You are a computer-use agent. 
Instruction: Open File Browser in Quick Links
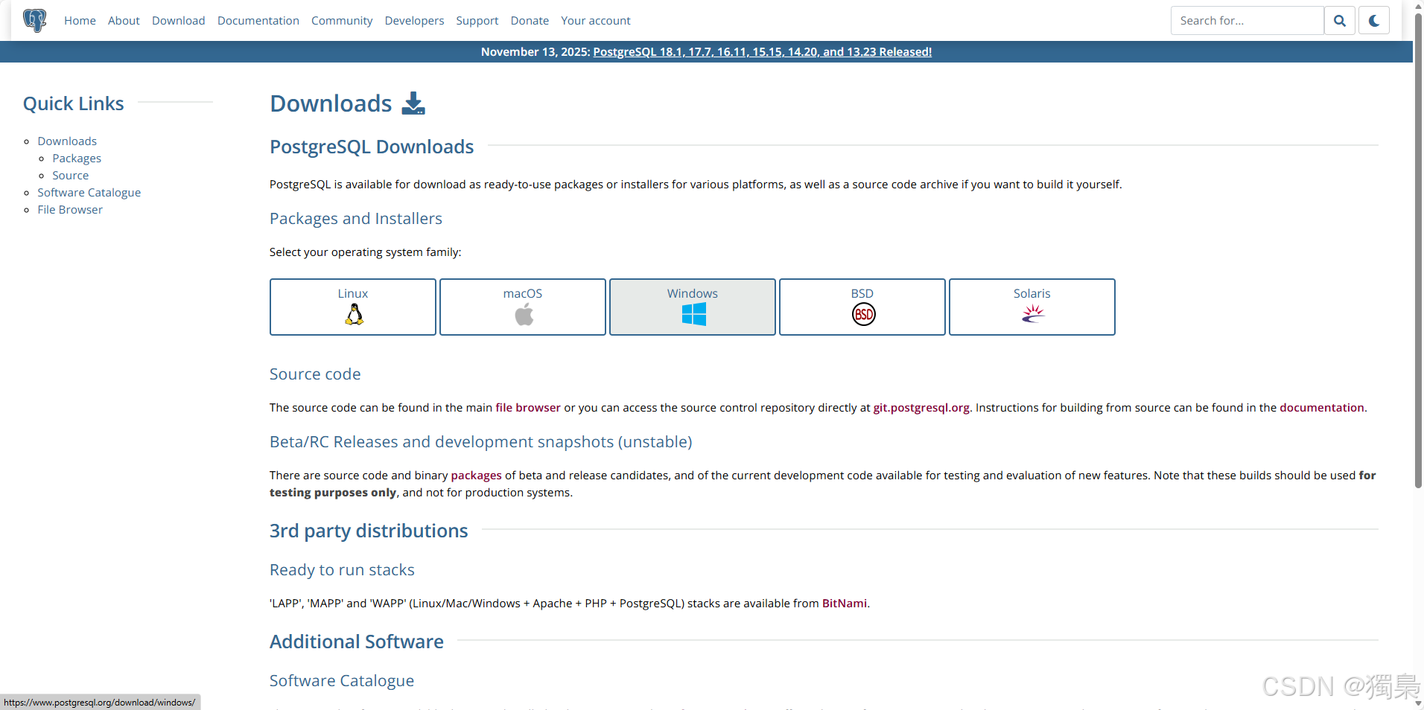click(x=70, y=210)
